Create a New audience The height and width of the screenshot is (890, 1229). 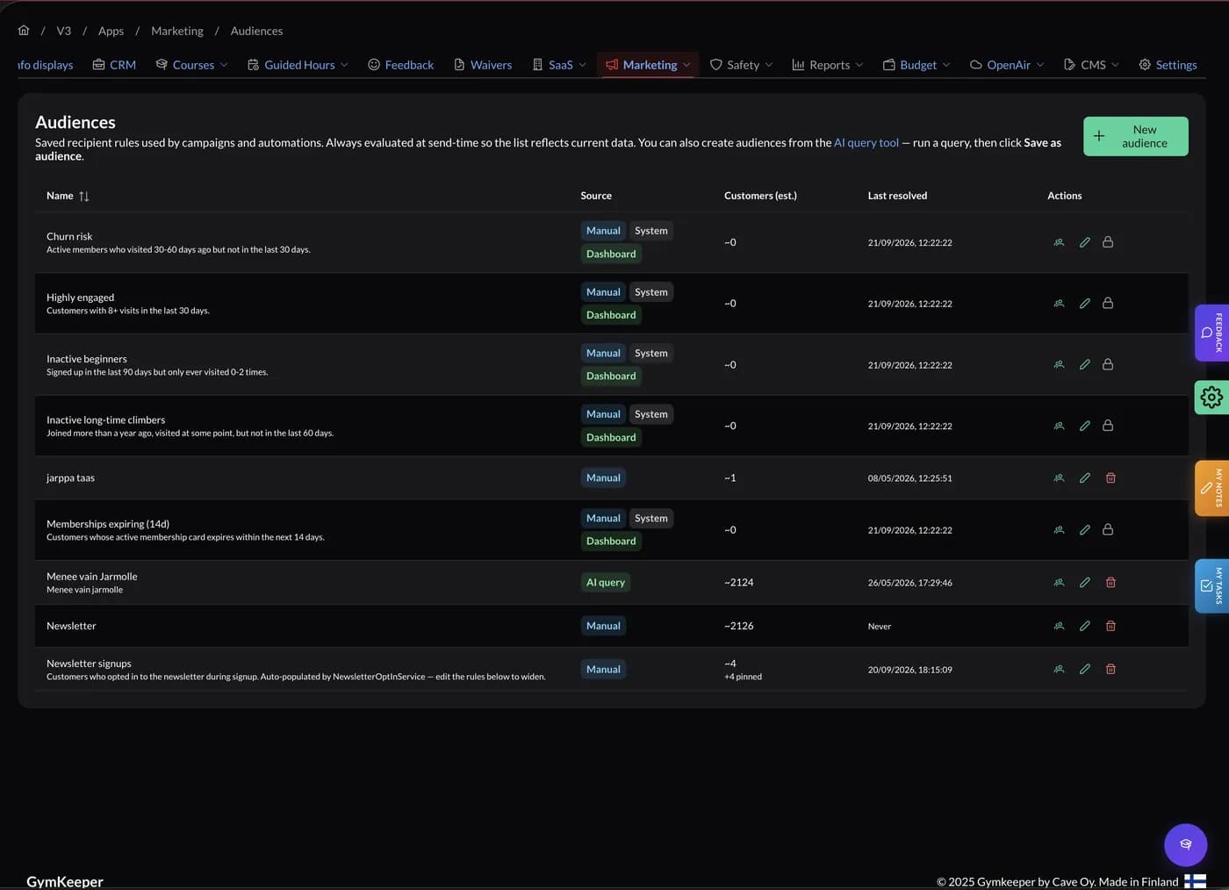point(1135,136)
